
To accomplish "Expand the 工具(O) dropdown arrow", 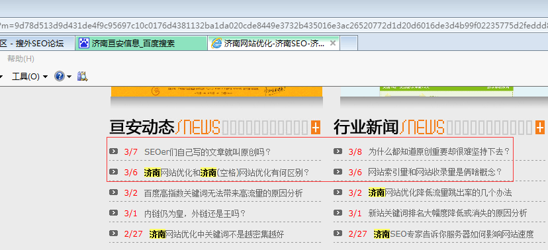I will [x=45, y=77].
